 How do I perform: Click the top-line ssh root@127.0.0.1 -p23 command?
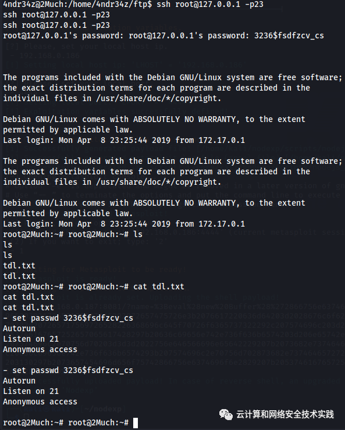(210, 5)
